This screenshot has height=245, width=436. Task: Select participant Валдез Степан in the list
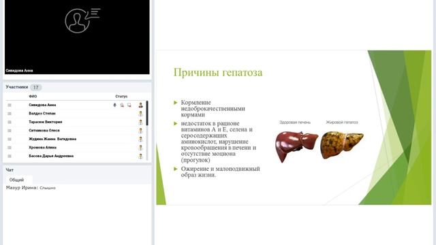[42, 114]
